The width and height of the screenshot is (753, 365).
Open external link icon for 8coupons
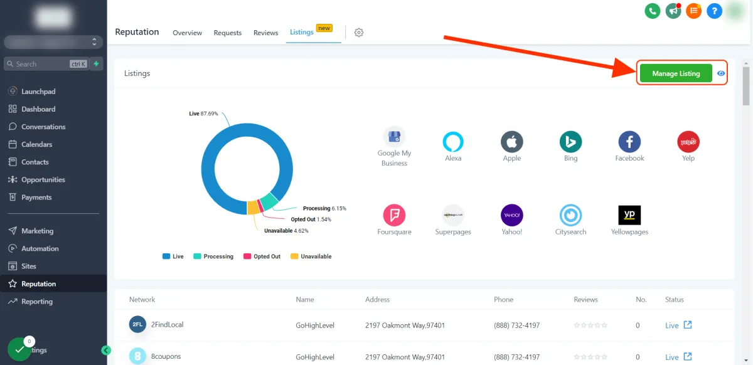coord(688,356)
